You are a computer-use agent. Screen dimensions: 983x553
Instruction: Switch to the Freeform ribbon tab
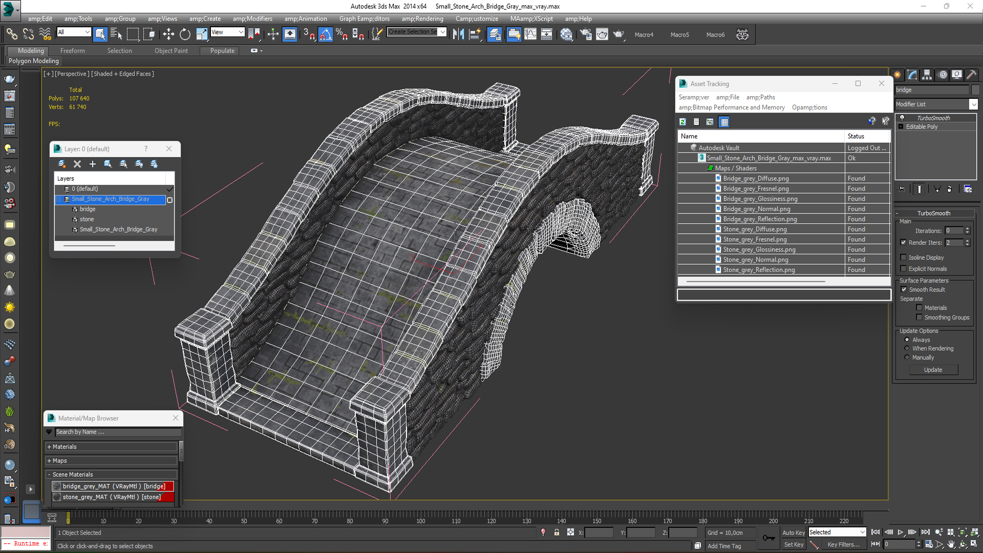[73, 51]
